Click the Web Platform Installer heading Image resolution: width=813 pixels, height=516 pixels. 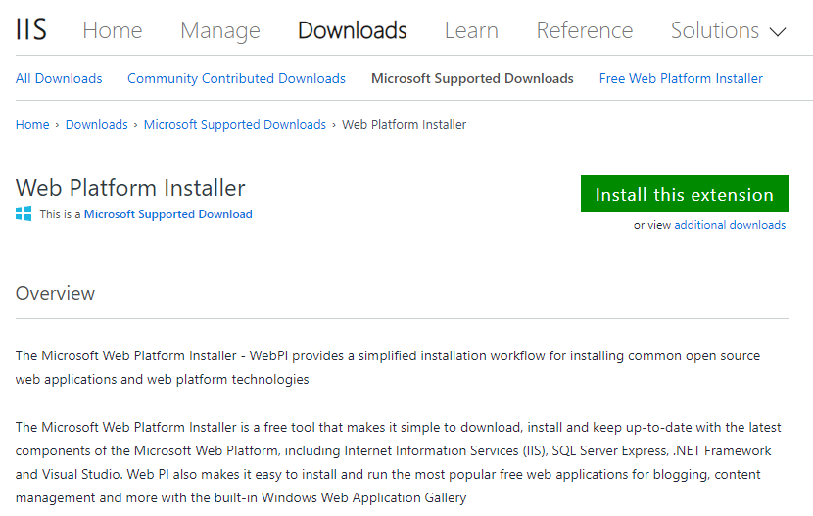(x=130, y=188)
